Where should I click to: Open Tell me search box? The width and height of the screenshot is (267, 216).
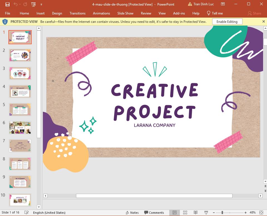tap(215, 13)
